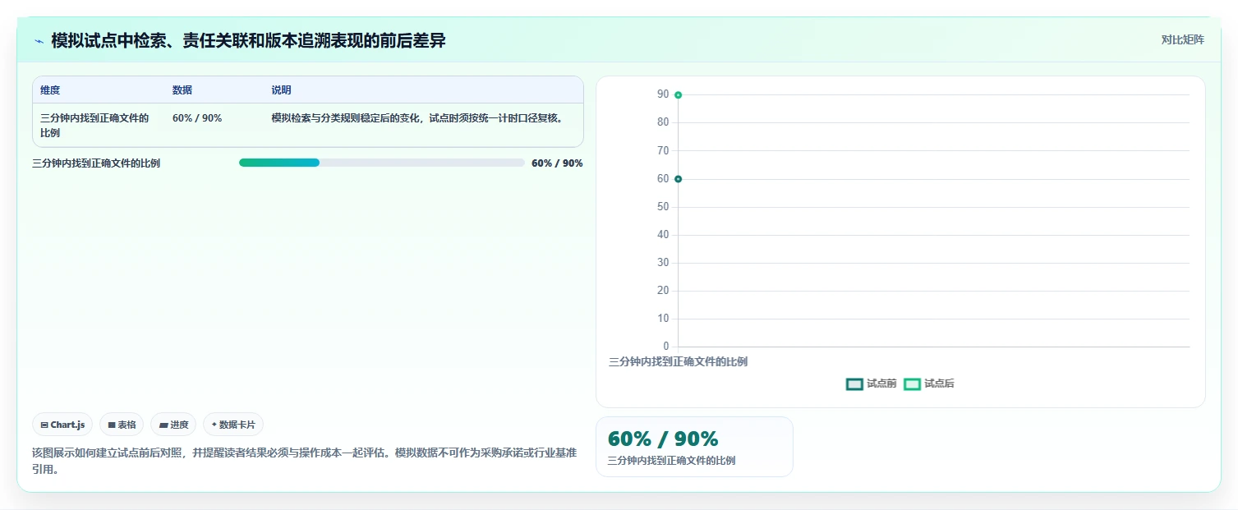This screenshot has width=1238, height=510.
Task: Click the 60% / 90% value beside progress bar
Action: pos(557,163)
